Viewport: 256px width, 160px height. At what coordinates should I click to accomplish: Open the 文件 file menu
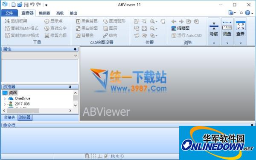(9, 13)
